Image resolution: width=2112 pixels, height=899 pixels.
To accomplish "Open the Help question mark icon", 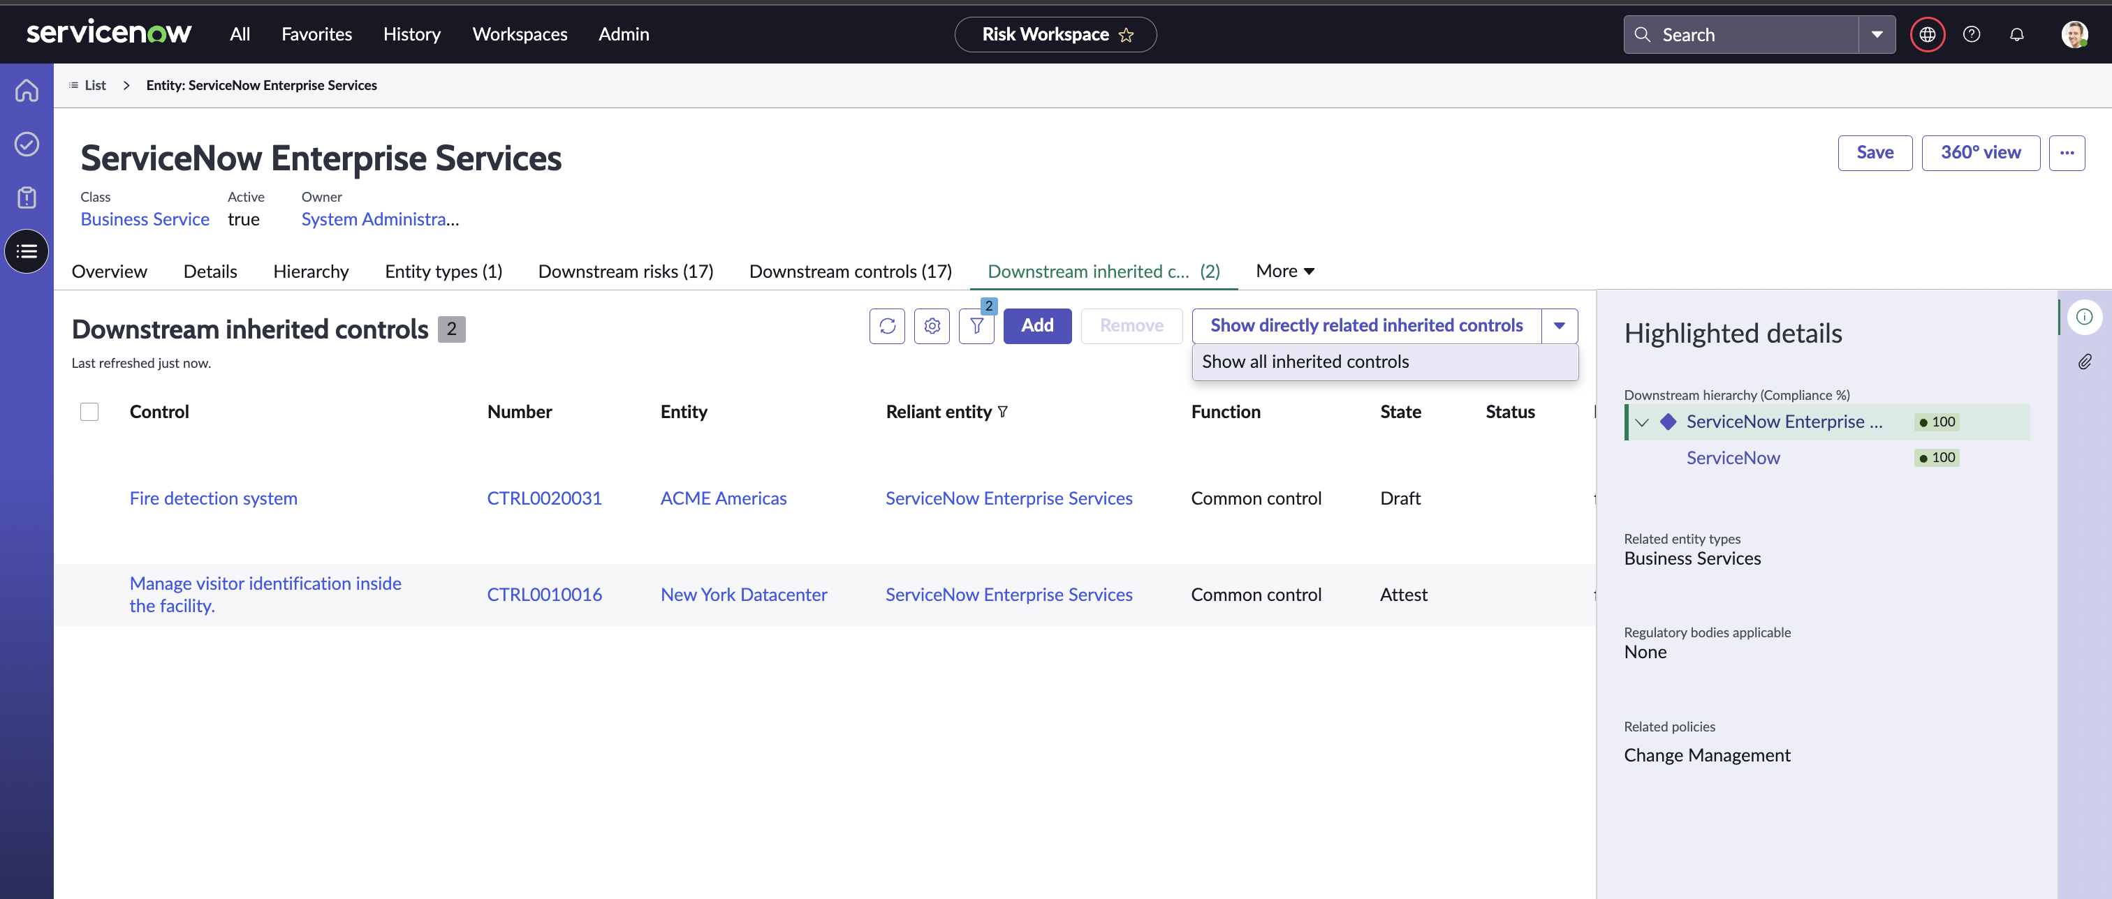I will pos(1972,34).
